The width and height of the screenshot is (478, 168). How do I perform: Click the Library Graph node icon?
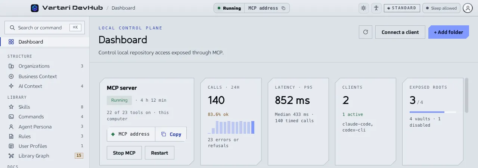11,156
